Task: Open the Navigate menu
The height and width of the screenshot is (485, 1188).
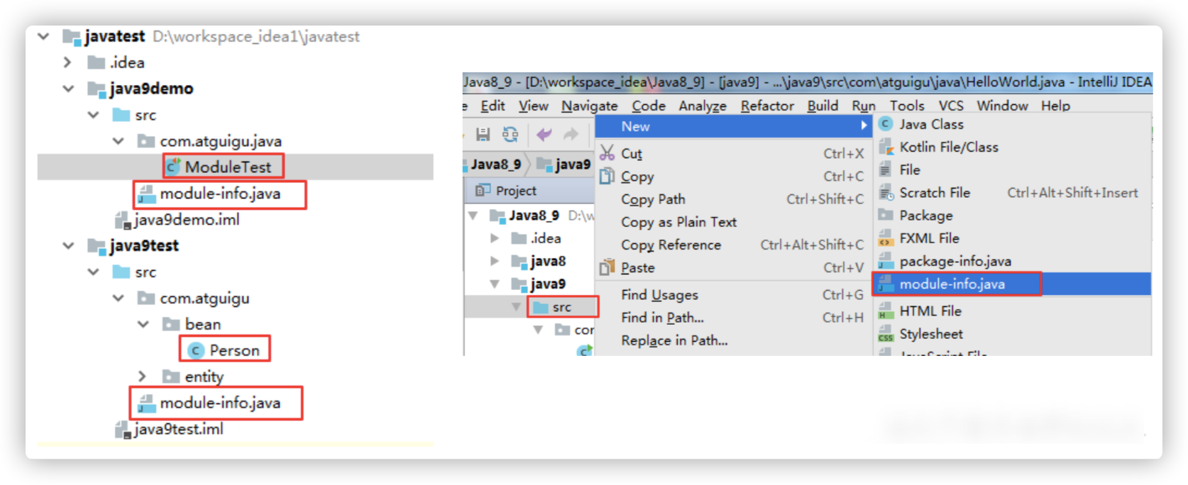Action: (589, 106)
